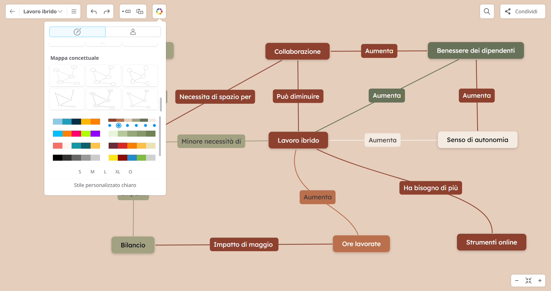Click the terracotta Aumenta label above Ore lavorate
Screen dimensions: 551x291
318,197
